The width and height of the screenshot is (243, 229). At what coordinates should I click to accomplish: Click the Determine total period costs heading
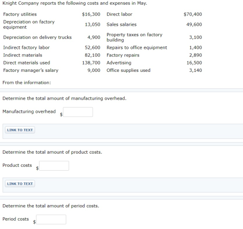click(51, 206)
